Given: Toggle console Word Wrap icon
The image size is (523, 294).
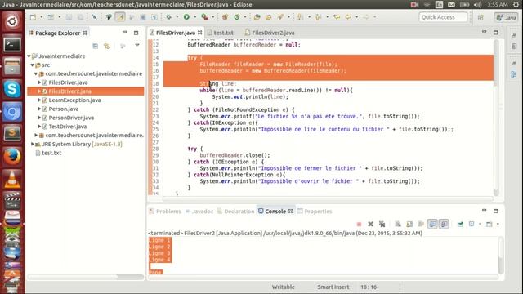Looking at the screenshot, I should [421, 225].
